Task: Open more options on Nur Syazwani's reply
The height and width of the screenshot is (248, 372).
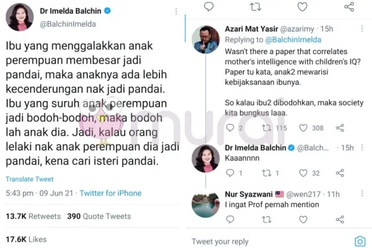Action: [362, 193]
